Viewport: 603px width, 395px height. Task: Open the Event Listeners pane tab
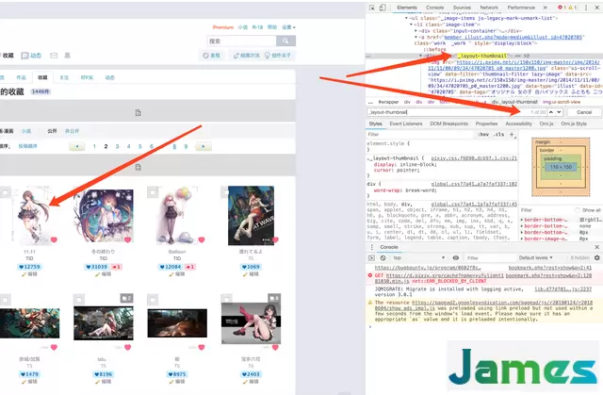[406, 123]
